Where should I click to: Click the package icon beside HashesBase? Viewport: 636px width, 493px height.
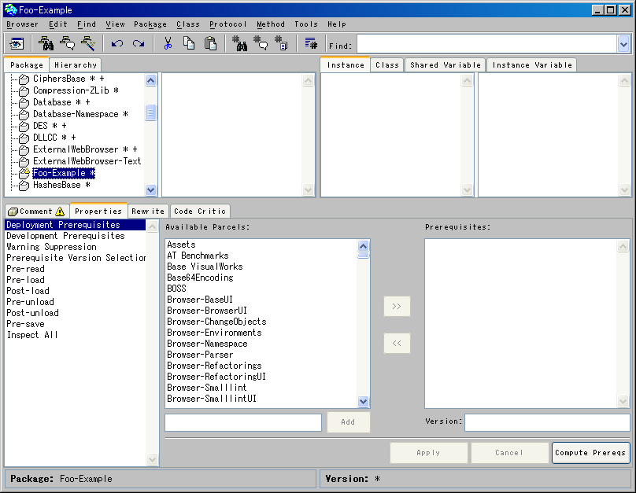(x=24, y=185)
